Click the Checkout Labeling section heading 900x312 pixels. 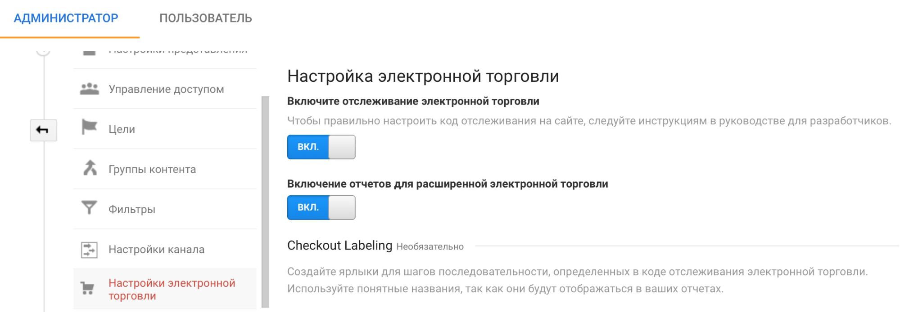tap(339, 246)
